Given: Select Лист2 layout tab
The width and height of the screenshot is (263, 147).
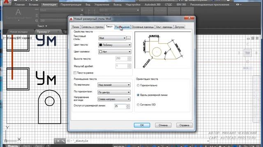Looking at the screenshot, I should coord(39,146).
